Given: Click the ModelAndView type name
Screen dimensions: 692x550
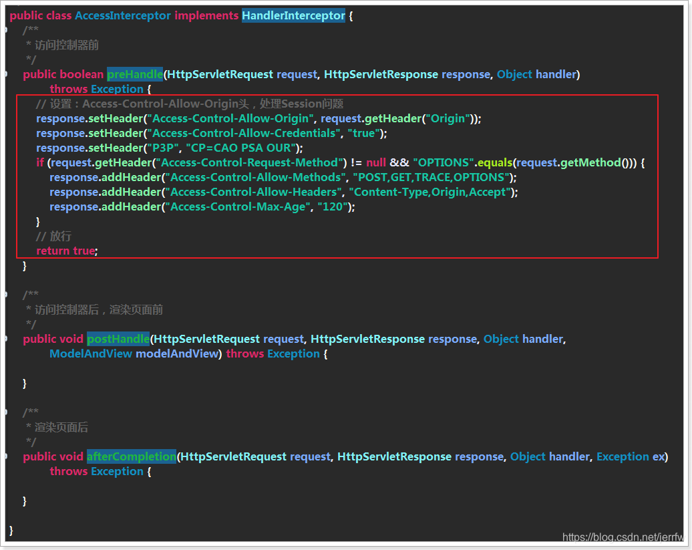Looking at the screenshot, I should click(91, 354).
